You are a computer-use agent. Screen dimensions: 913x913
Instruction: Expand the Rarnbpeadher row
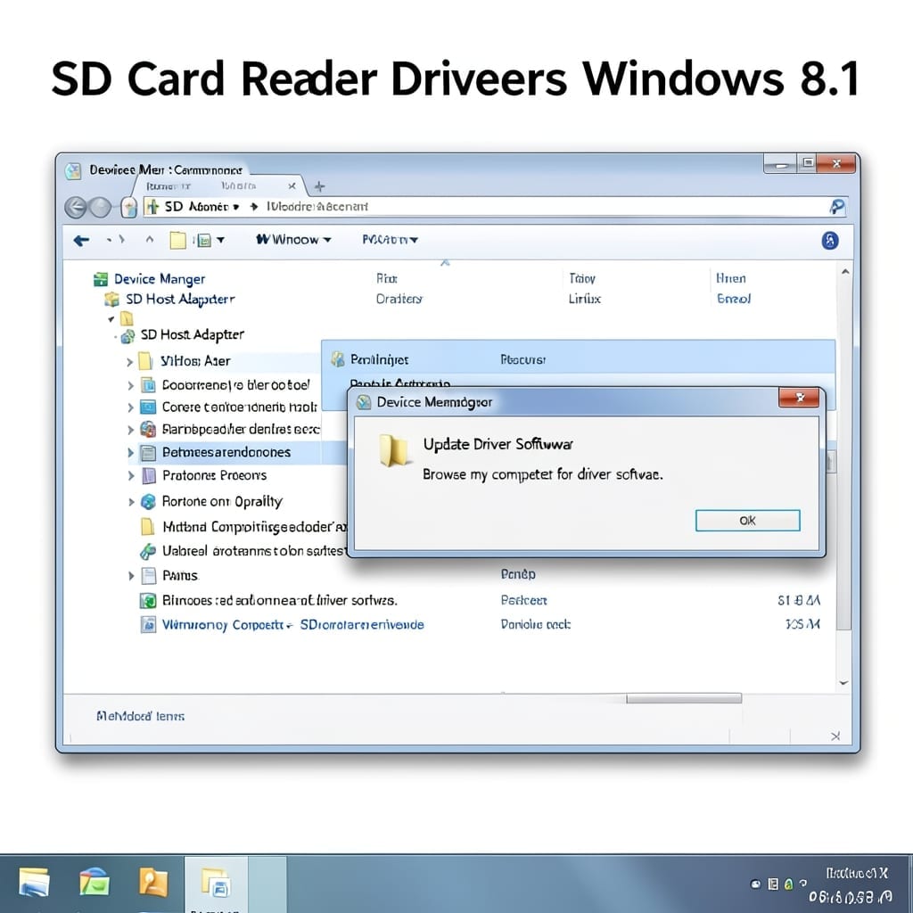pyautogui.click(x=130, y=430)
